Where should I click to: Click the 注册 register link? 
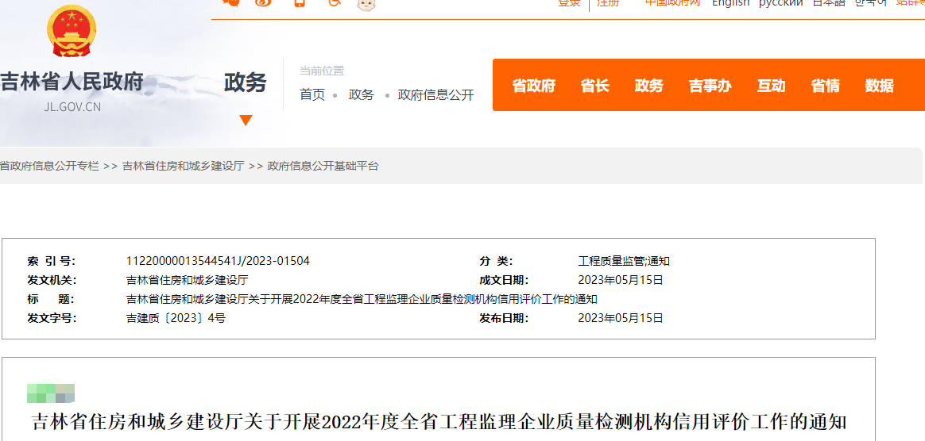coord(608,3)
